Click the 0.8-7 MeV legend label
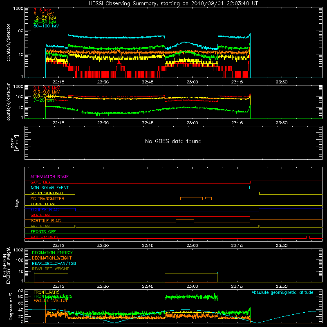Viewport: 327px width, 327px height. [x=45, y=96]
